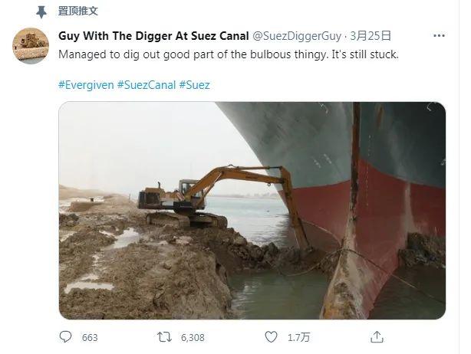
Task: Open the #Suez hashtag
Action: (195, 84)
